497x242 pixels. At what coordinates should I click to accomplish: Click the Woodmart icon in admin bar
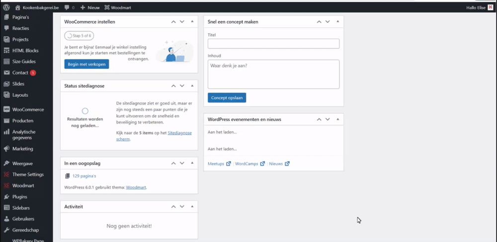point(107,7)
